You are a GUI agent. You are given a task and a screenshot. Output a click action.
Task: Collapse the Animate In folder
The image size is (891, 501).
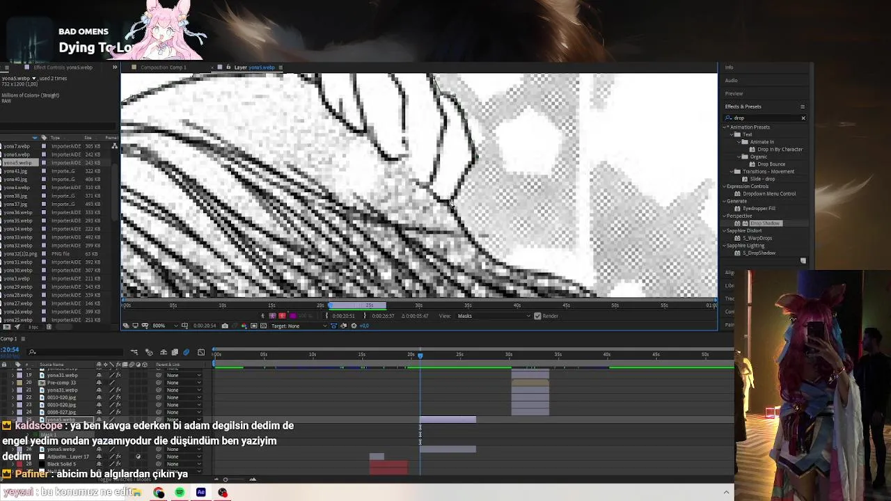tap(739, 142)
